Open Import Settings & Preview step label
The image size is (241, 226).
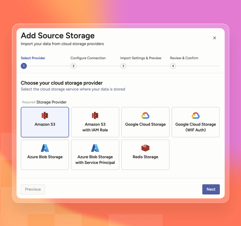(141, 58)
